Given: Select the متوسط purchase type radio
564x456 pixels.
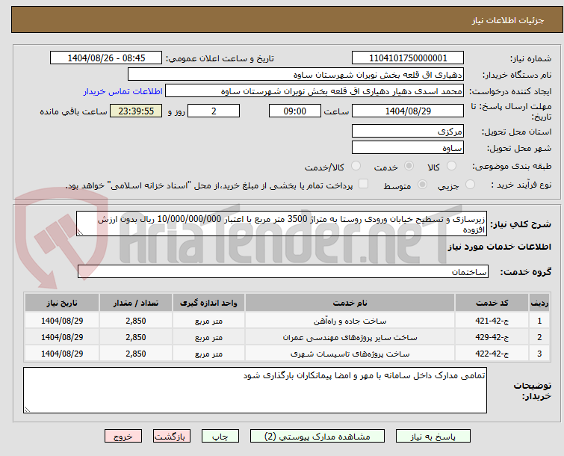Looking at the screenshot, I should coord(422,185).
